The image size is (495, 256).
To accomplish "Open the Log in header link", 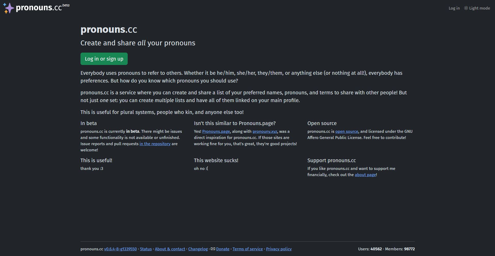I will [x=454, y=8].
